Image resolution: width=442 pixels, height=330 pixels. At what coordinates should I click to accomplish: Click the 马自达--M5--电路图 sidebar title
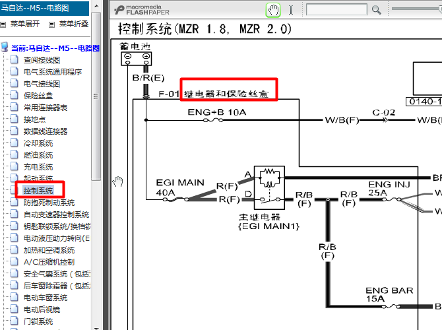point(35,8)
